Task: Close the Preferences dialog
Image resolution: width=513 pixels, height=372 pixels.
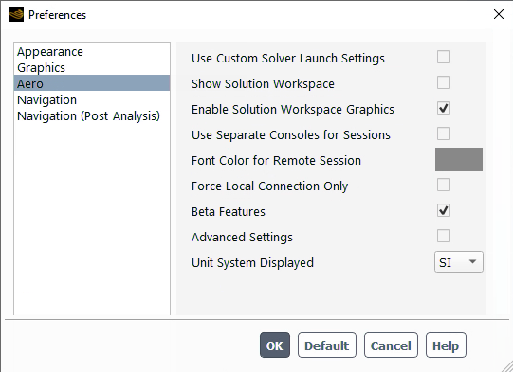Action: 498,14
